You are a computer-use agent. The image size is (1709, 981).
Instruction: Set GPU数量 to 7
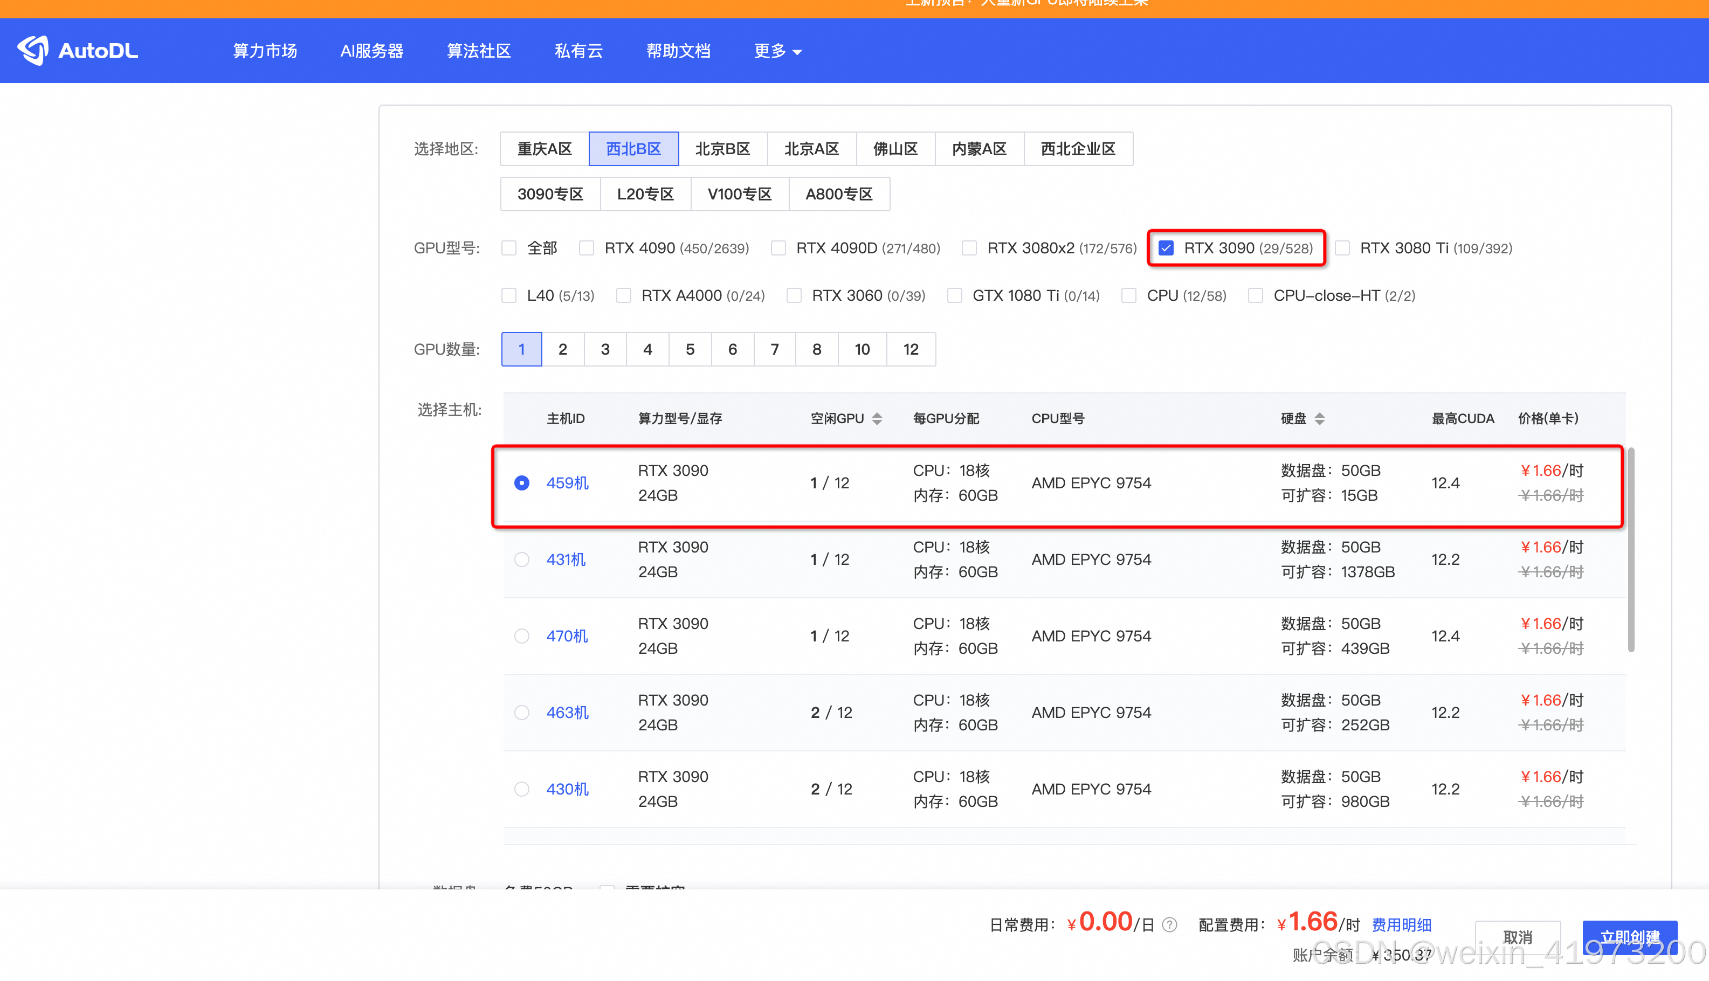(x=775, y=349)
